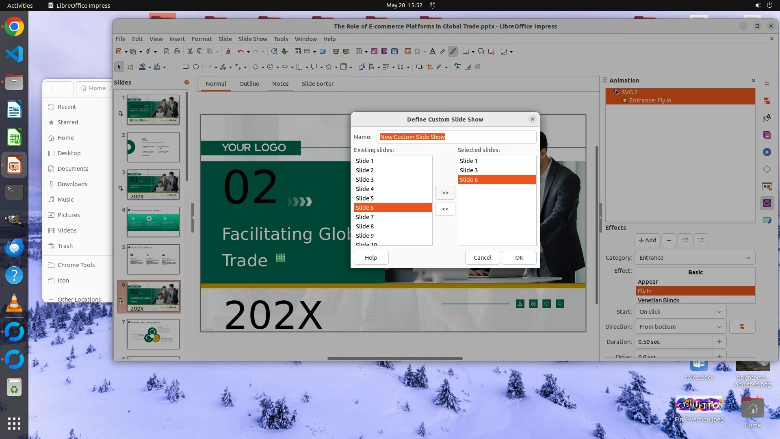
Task: Switch to the Slide Sorter tab
Action: (x=317, y=84)
